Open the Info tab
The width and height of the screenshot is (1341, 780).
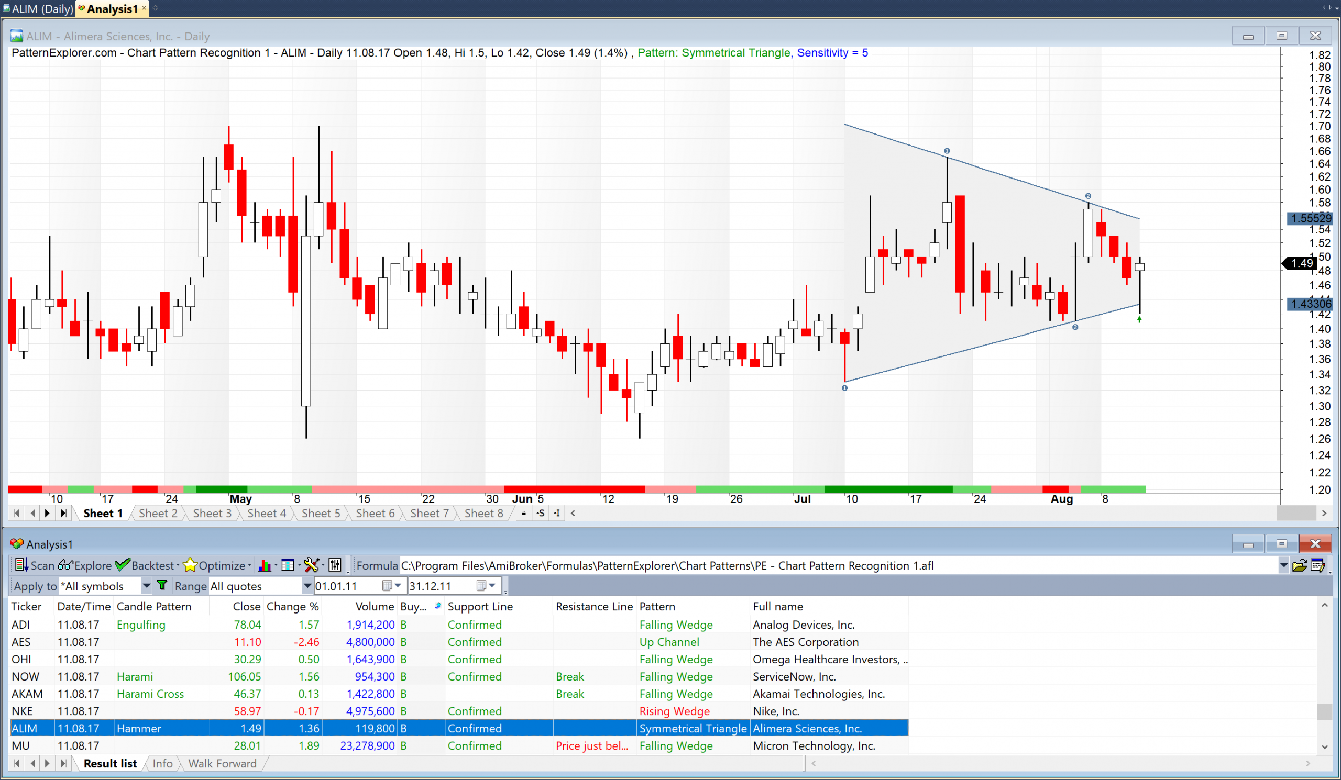click(162, 763)
